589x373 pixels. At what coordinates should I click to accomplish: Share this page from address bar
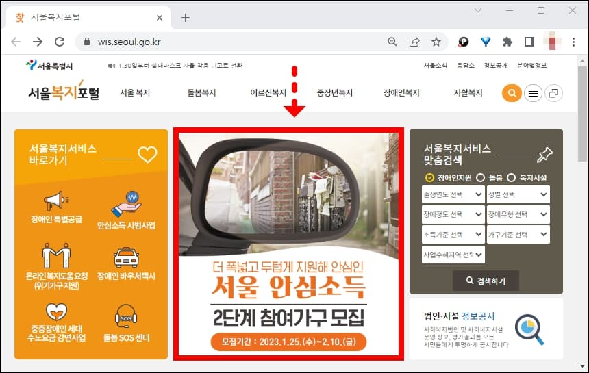(414, 42)
